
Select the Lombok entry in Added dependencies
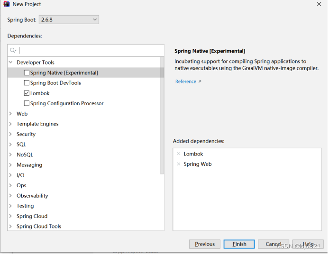click(193, 154)
